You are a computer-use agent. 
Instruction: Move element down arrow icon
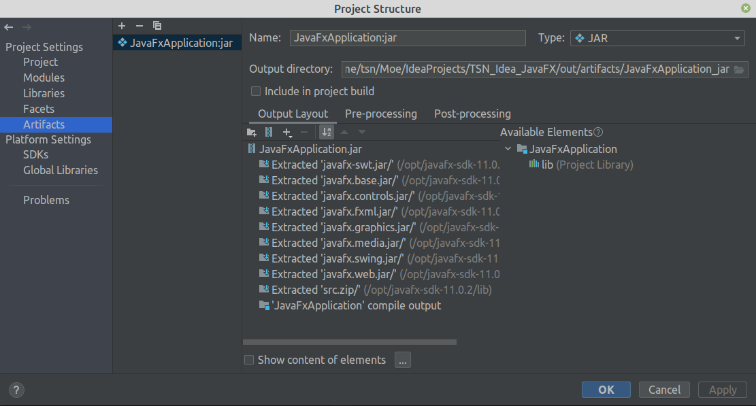pyautogui.click(x=362, y=132)
